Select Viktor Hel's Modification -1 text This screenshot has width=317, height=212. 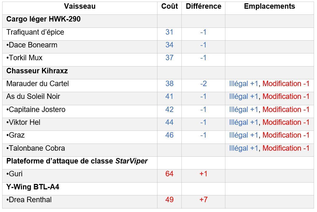click(286, 122)
